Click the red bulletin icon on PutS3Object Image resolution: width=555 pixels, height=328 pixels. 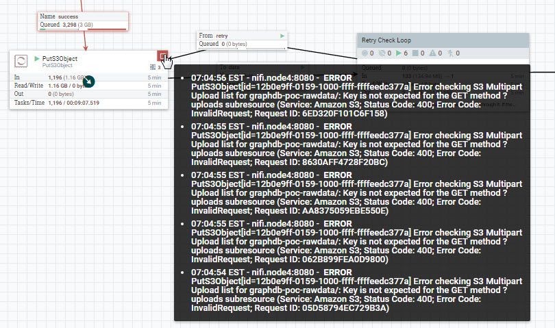pos(162,56)
